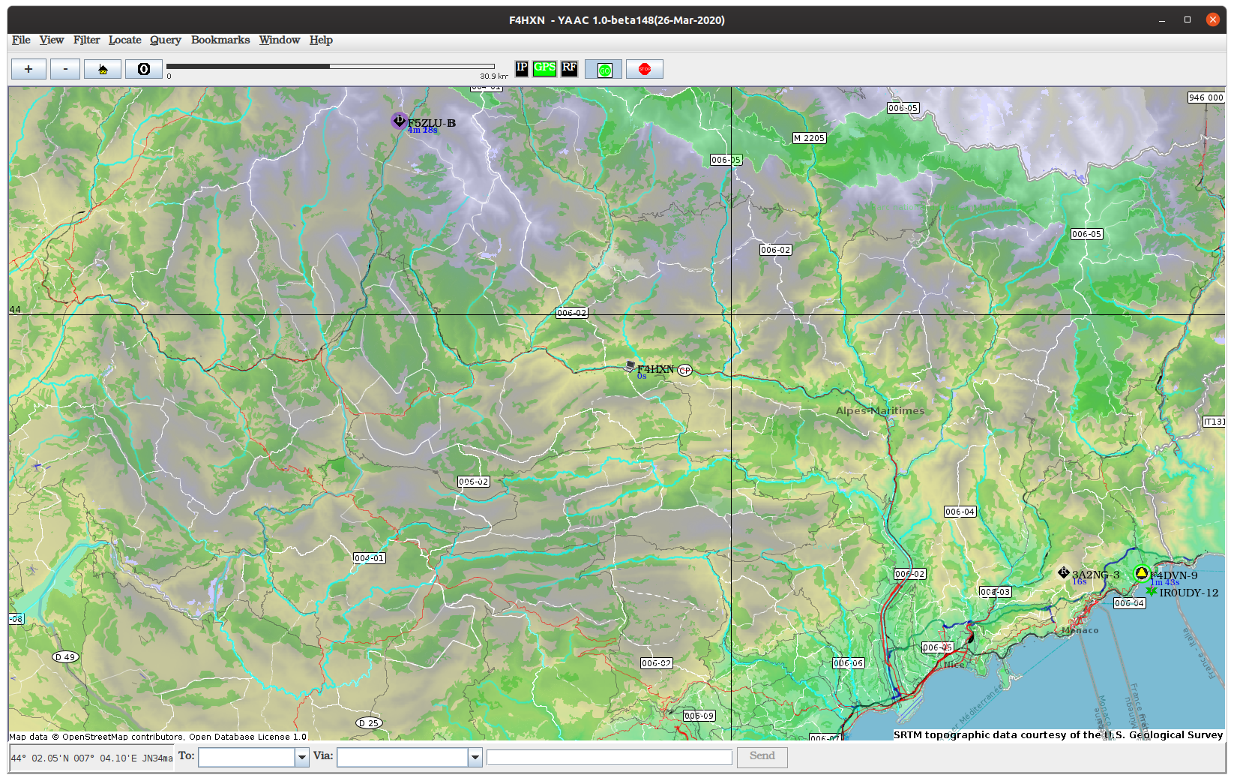The image size is (1234, 781).
Task: Open the Locate menu
Action: click(124, 40)
